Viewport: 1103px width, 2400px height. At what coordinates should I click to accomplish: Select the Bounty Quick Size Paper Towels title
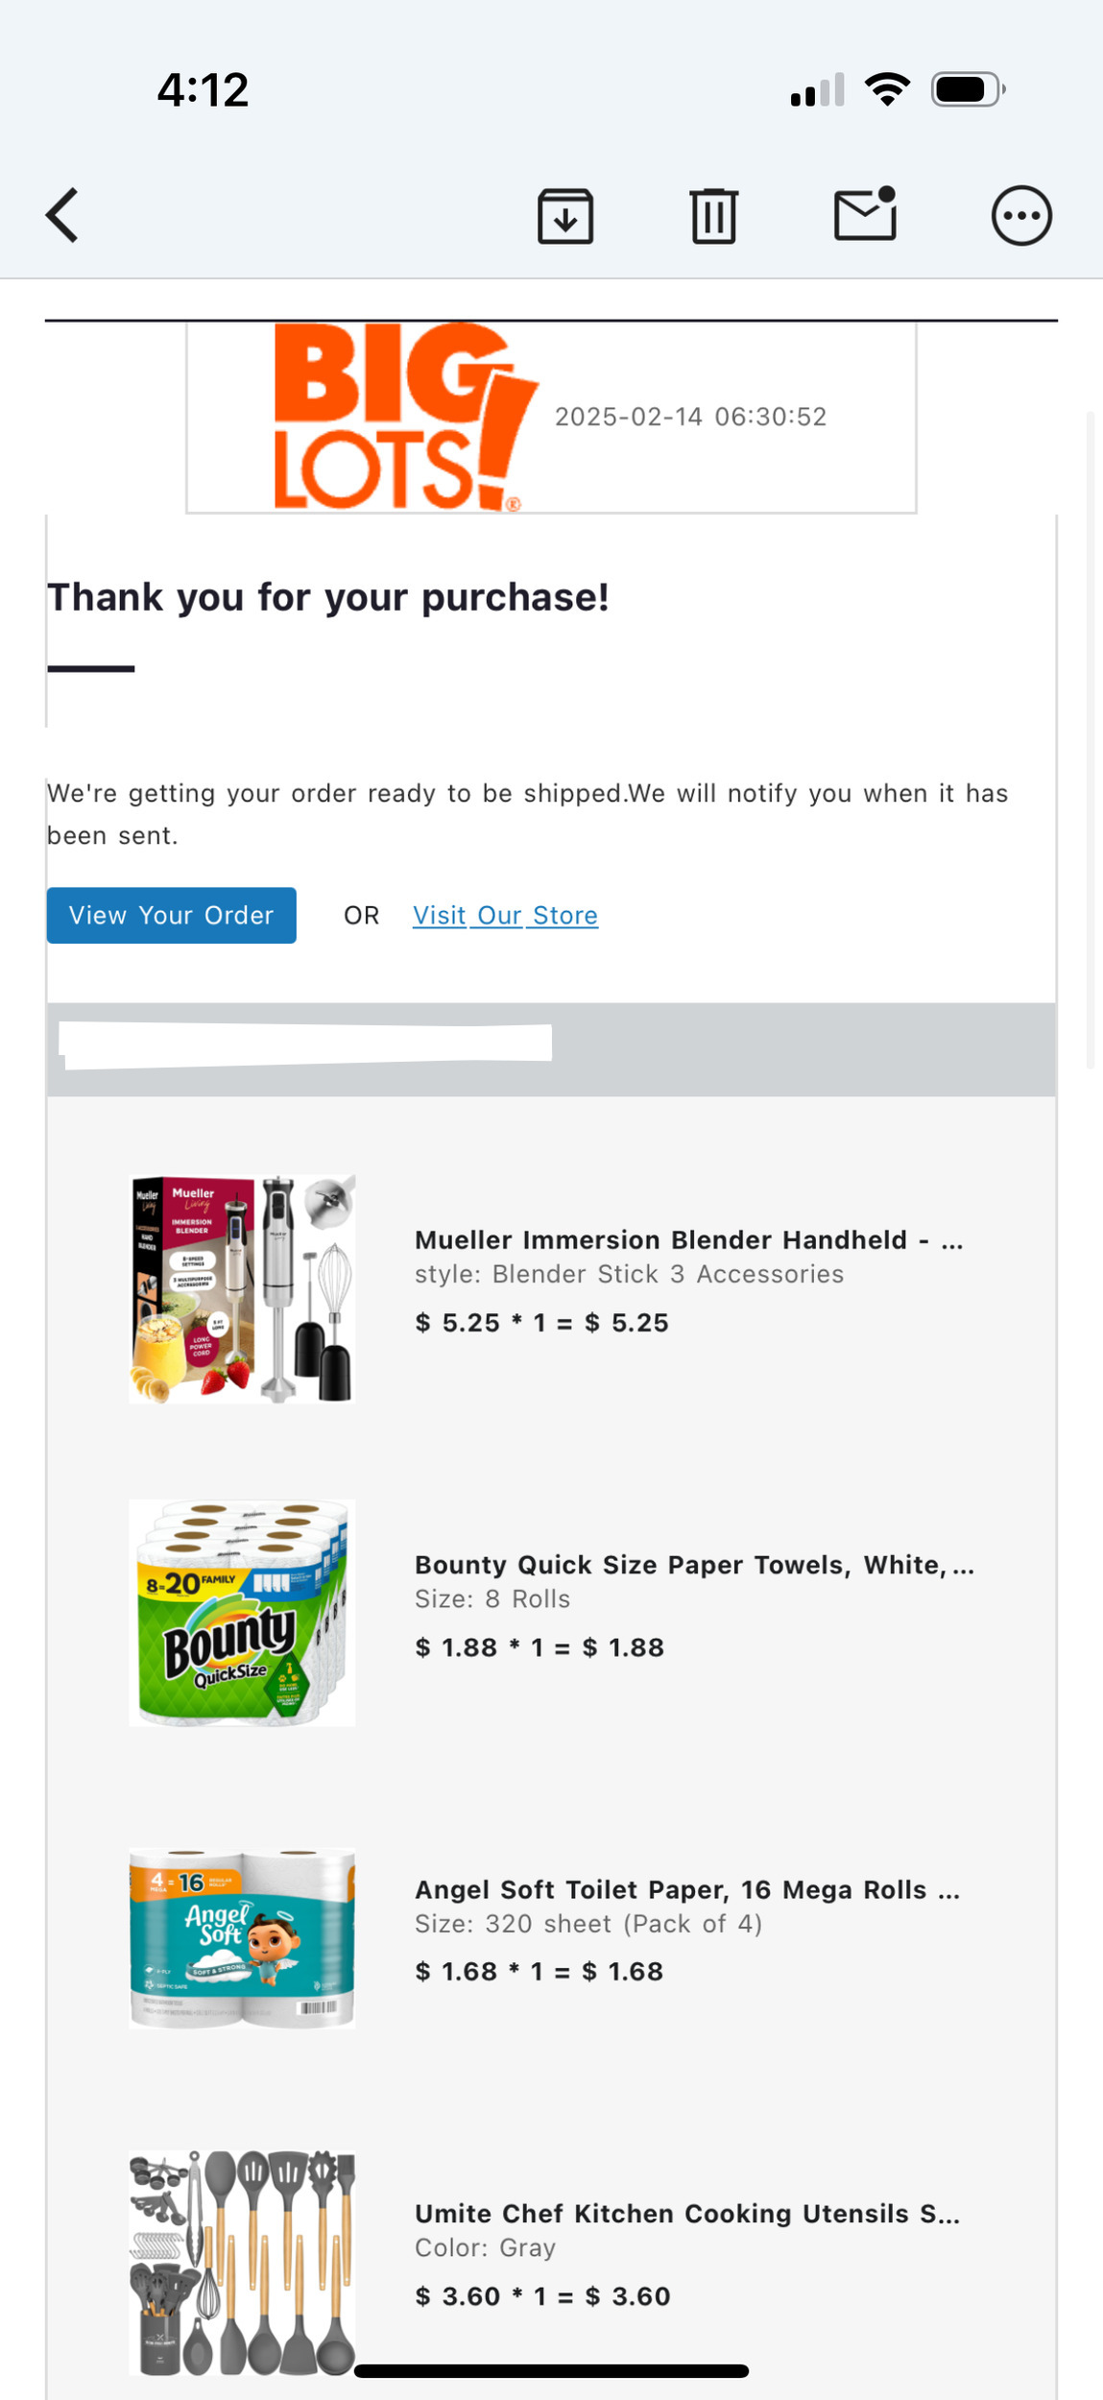[x=694, y=1565]
